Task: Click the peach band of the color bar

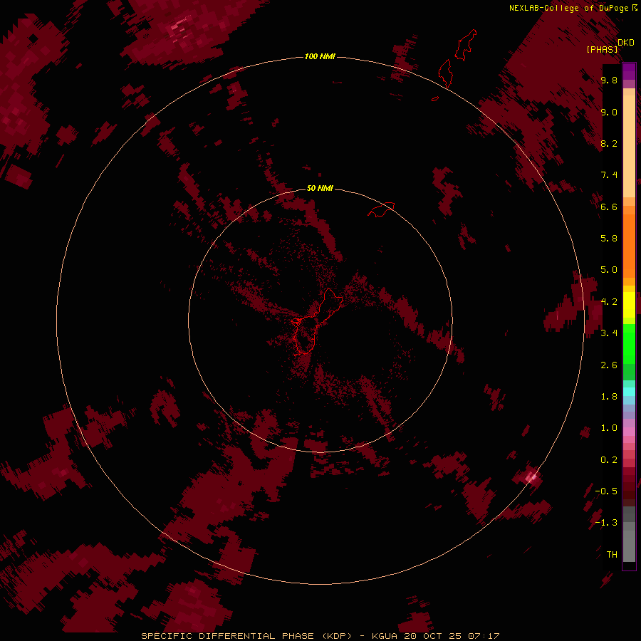Action: [x=629, y=143]
